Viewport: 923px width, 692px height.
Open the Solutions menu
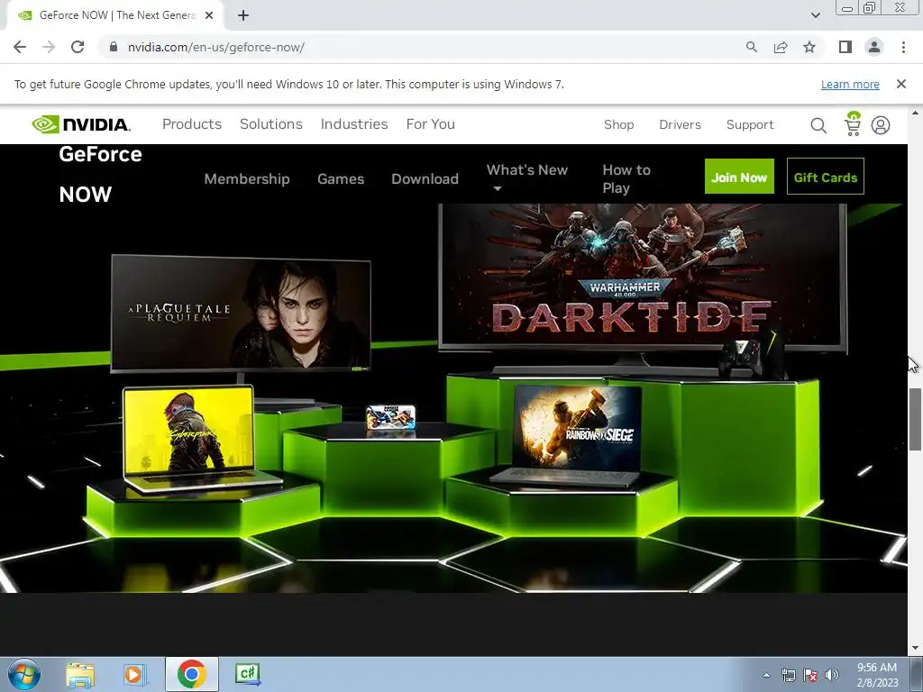(x=270, y=124)
